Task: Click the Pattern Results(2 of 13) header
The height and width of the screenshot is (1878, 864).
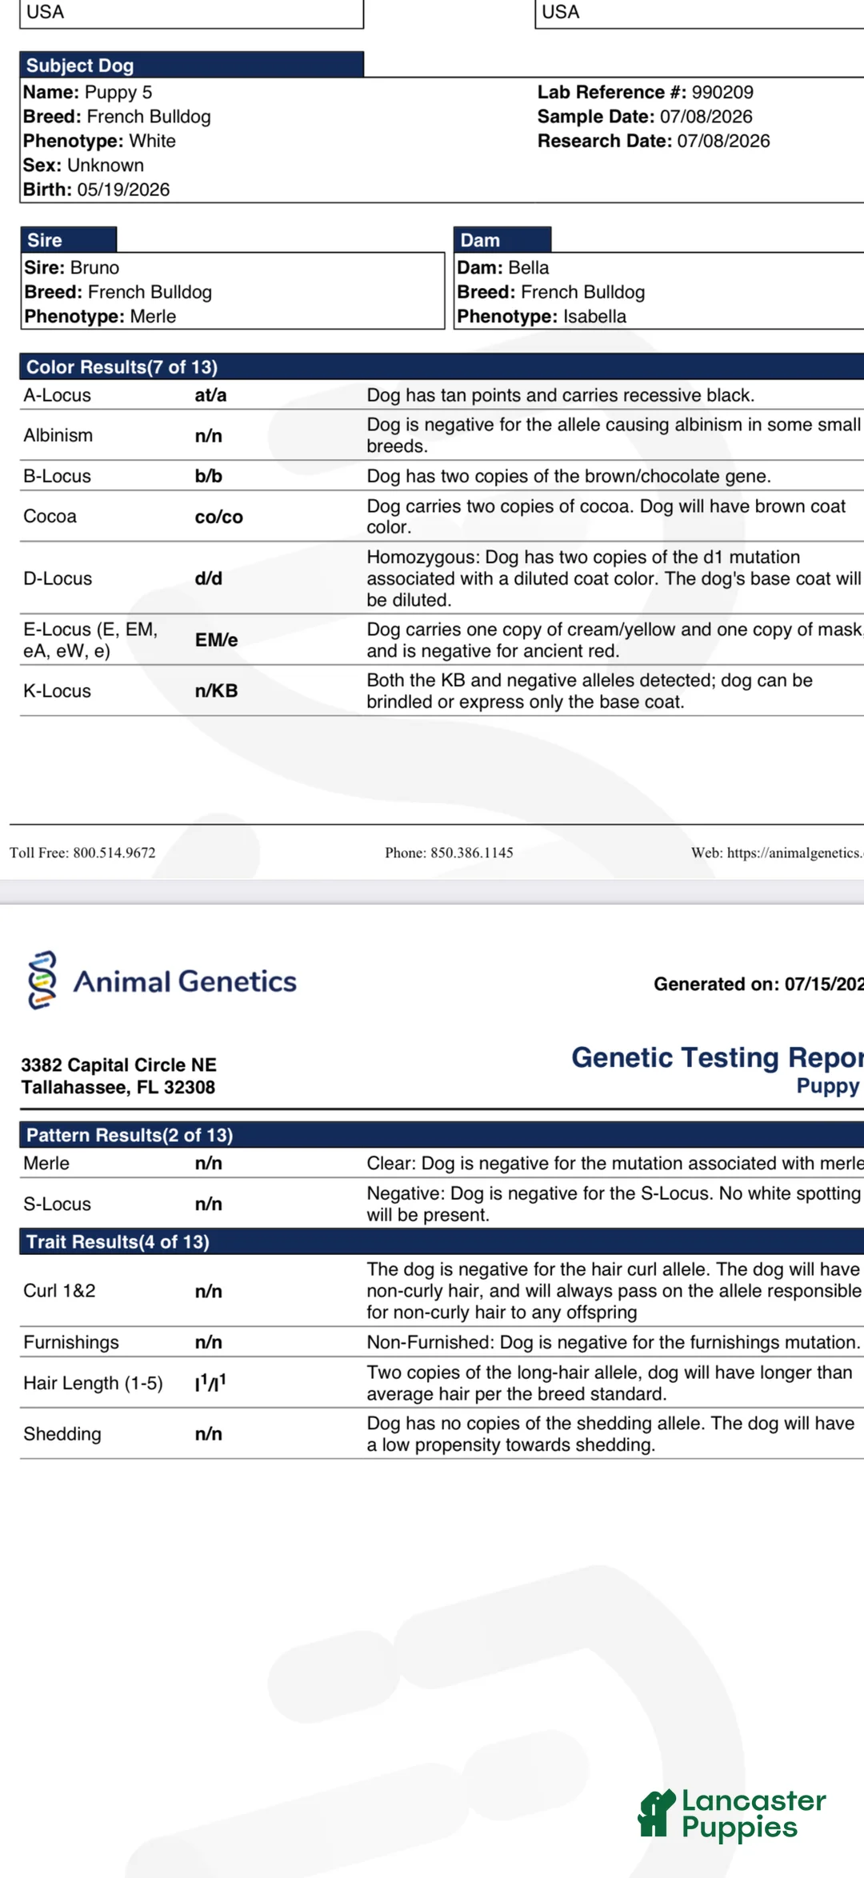Action: coord(442,1134)
